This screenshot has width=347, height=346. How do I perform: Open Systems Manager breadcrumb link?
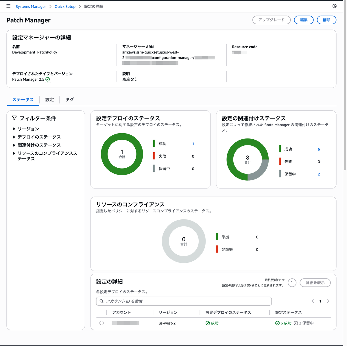tap(31, 6)
